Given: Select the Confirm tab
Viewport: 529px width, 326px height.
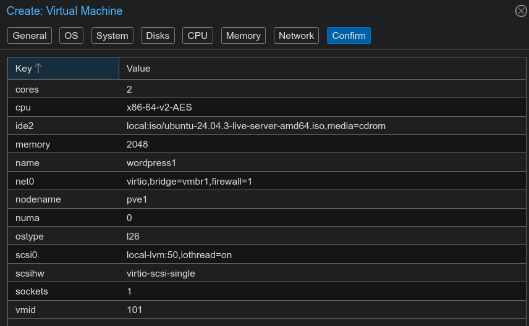Looking at the screenshot, I should pyautogui.click(x=349, y=36).
